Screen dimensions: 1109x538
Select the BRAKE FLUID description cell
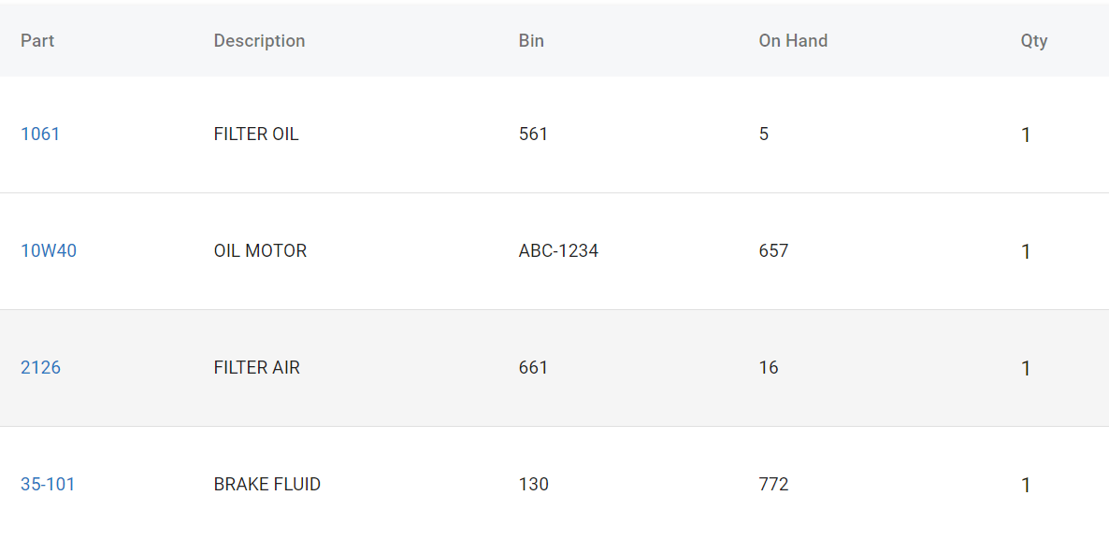267,485
